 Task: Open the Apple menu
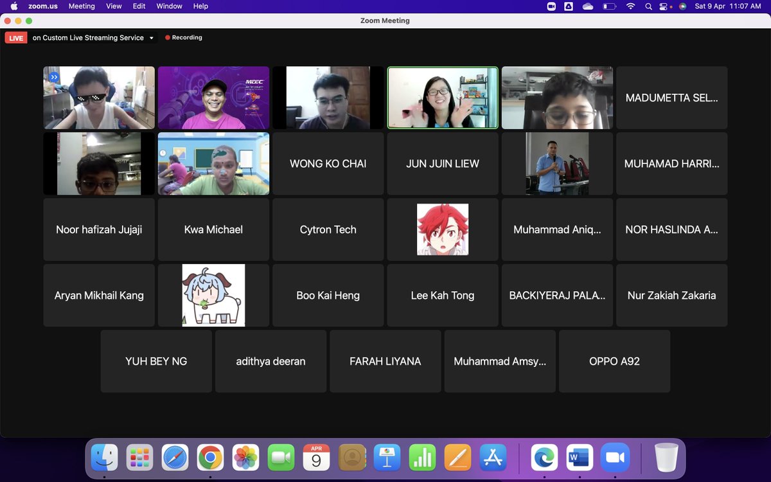pyautogui.click(x=13, y=6)
